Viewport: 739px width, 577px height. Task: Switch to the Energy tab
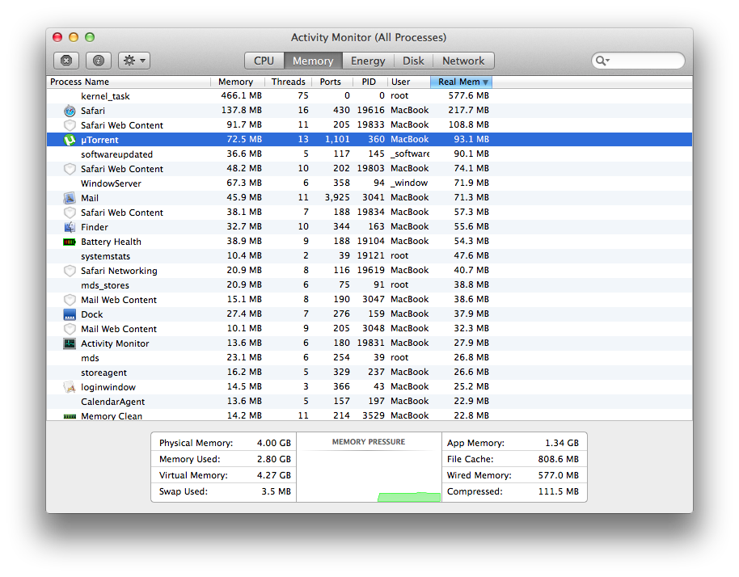368,61
